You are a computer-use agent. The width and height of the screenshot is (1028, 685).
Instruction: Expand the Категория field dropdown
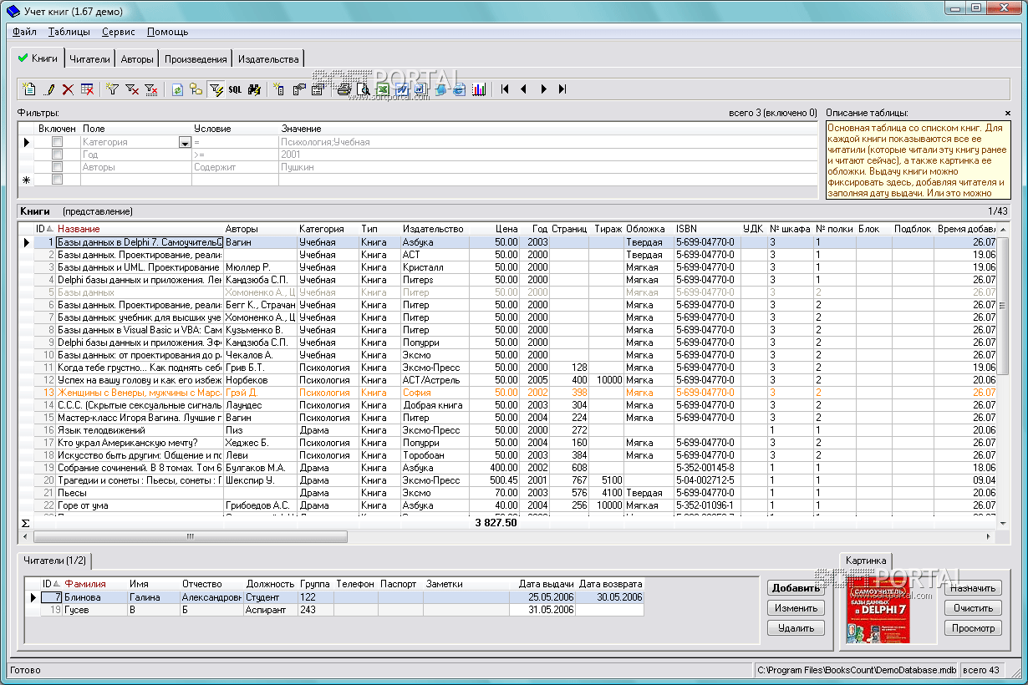coord(184,143)
